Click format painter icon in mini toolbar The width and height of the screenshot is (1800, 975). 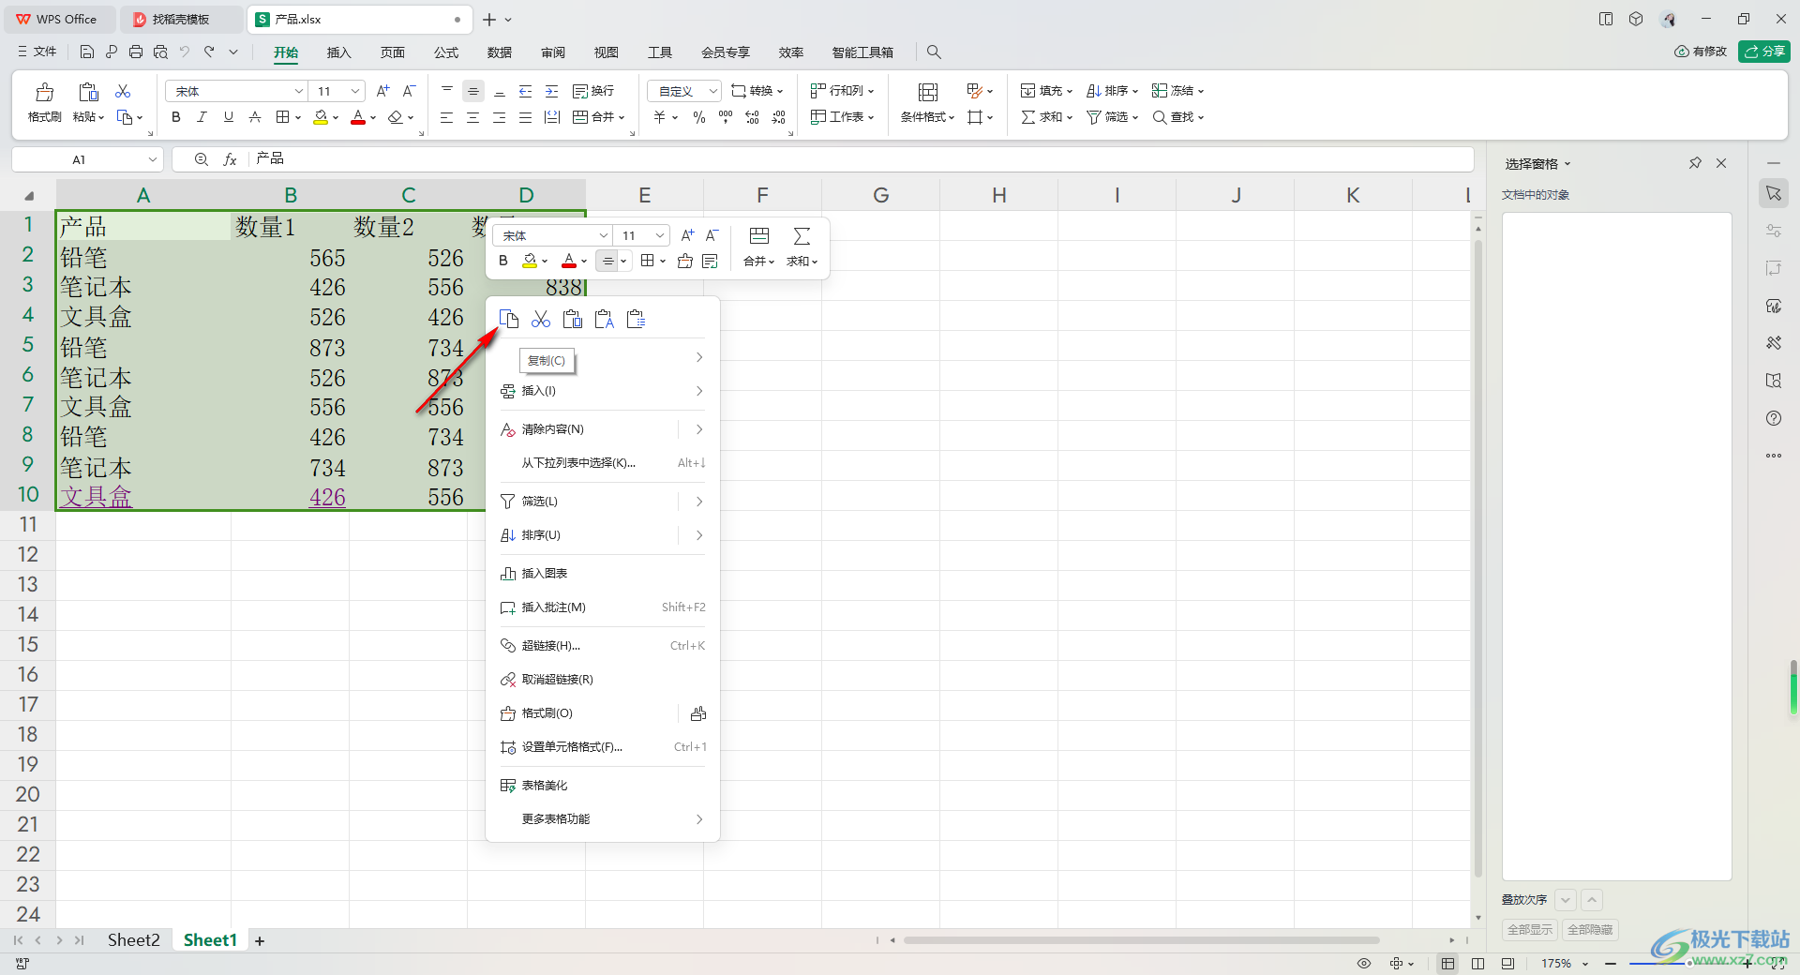(685, 262)
